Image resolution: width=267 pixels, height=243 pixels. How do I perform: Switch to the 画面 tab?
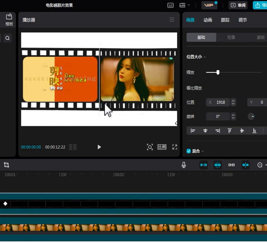(190, 20)
